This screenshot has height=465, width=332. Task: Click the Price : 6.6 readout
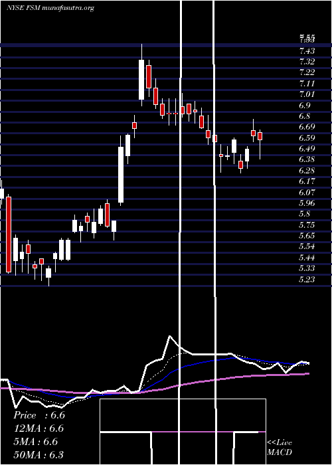pyautogui.click(x=39, y=415)
